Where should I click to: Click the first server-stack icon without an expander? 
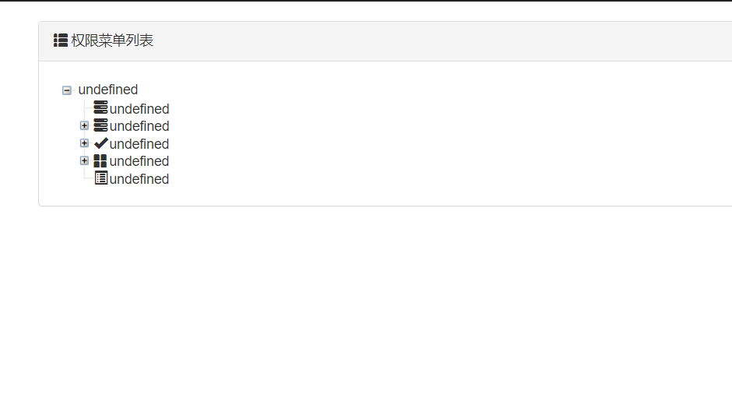[100, 108]
